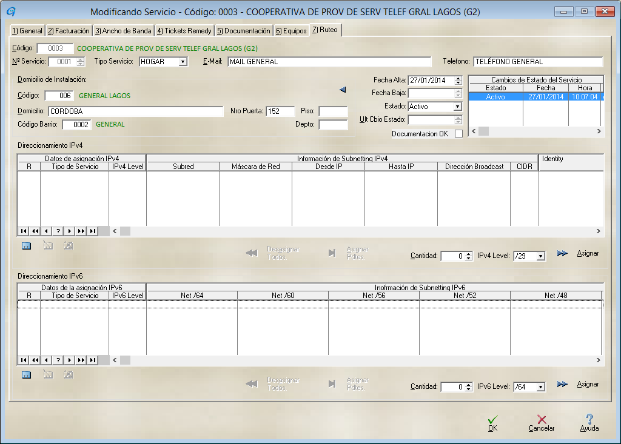621x444 pixels.
Task: Go to first record in IPv6 grid navigator
Action: click(x=24, y=360)
